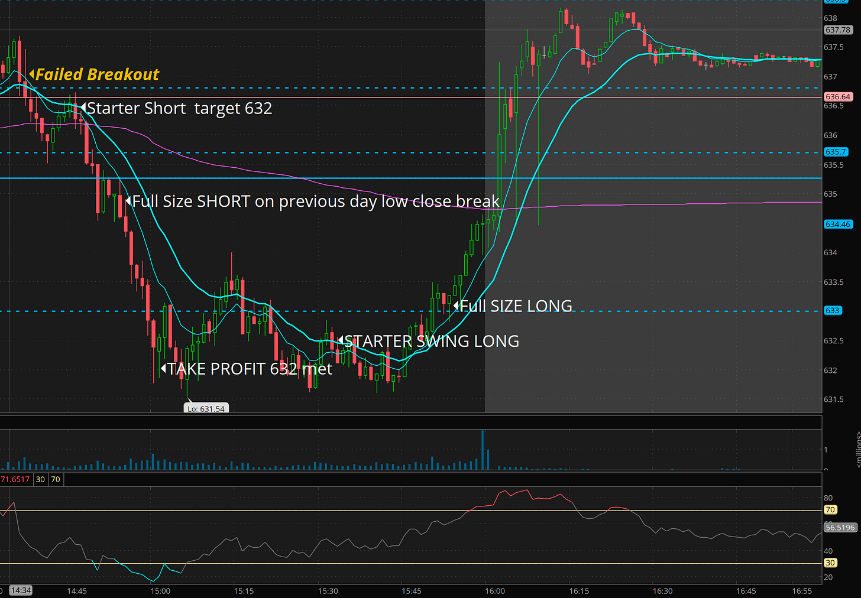
Task: Click the 16:00 time axis label
Action: (495, 591)
